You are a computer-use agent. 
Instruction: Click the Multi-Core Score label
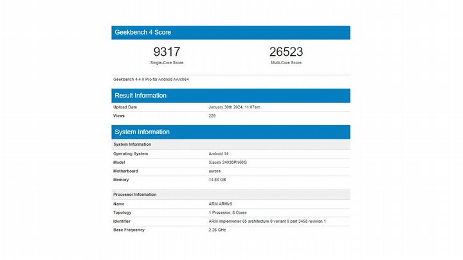click(286, 63)
